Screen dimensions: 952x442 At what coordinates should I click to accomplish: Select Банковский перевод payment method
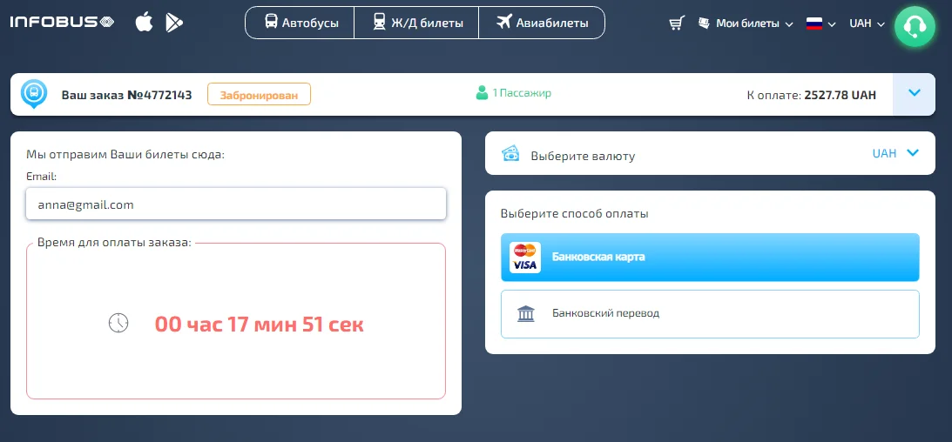click(x=710, y=313)
